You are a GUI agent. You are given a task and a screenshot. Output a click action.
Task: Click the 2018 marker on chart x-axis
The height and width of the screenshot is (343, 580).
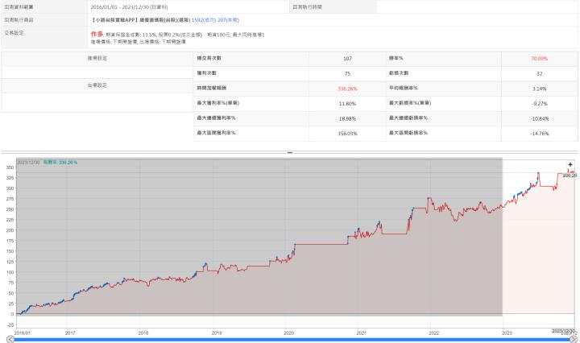(143, 332)
